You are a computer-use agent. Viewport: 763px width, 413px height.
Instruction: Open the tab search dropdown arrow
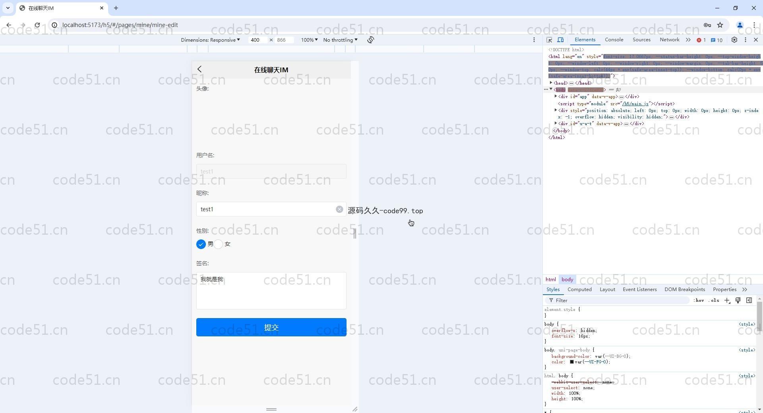click(x=8, y=8)
